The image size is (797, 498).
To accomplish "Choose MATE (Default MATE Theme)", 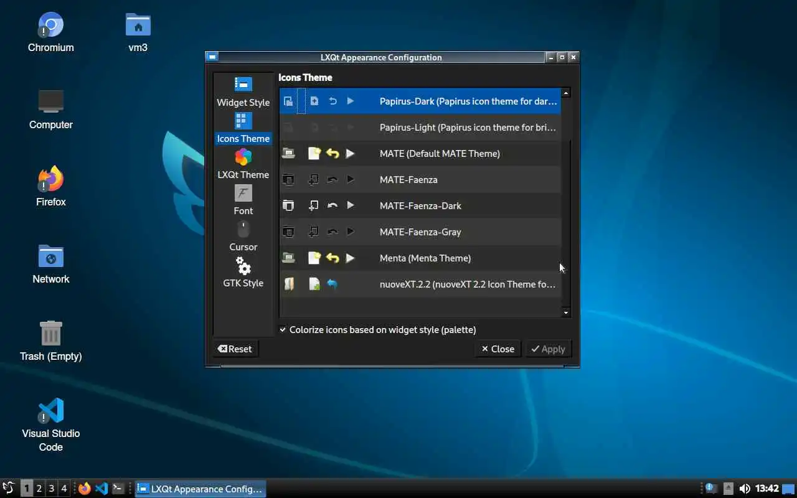I will coord(420,153).
